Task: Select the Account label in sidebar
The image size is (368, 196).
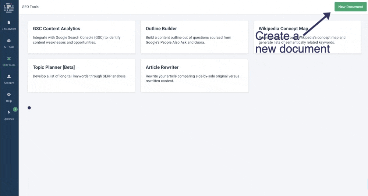Action: 9,83
